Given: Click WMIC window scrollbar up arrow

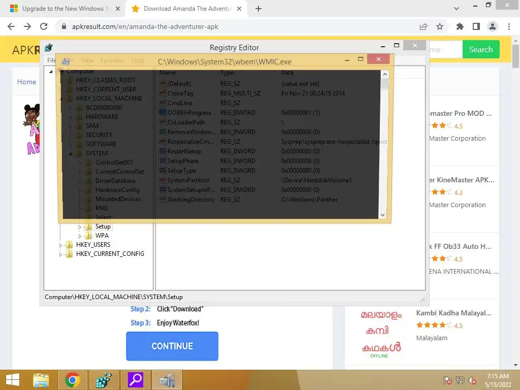Looking at the screenshot, I should click(x=385, y=74).
